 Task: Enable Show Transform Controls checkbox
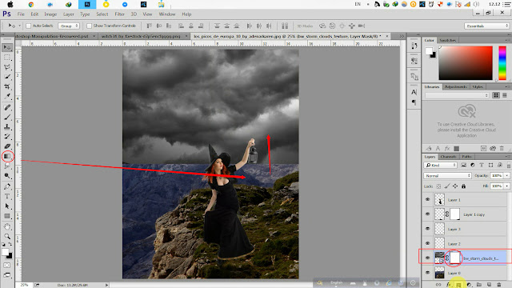pos(89,26)
